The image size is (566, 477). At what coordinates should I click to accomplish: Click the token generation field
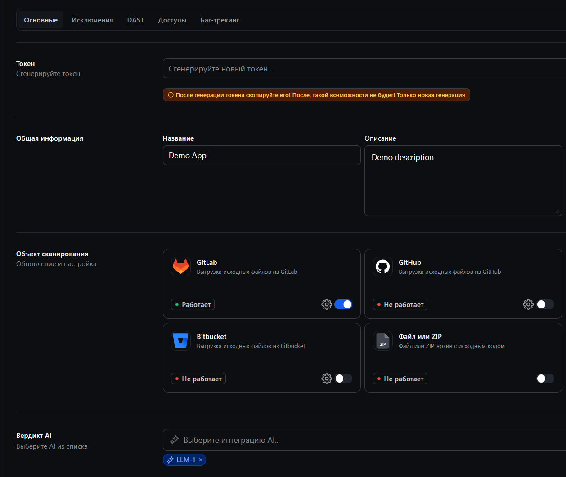click(x=364, y=68)
